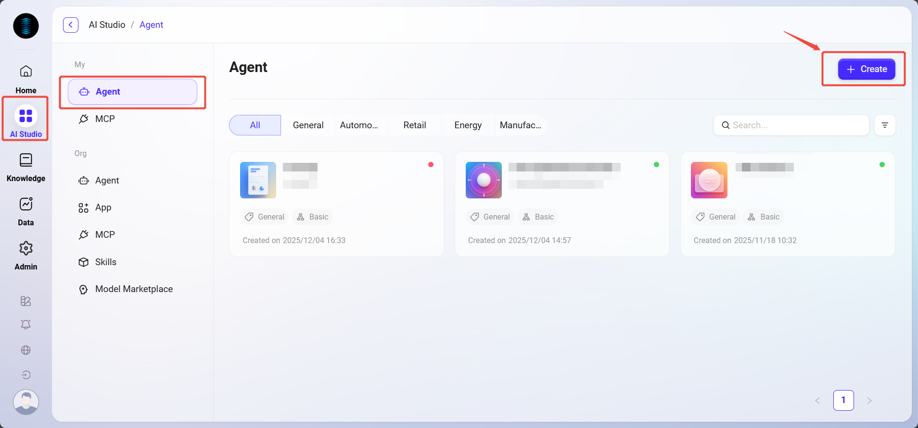The width and height of the screenshot is (918, 428).
Task: Go to next page arrow
Action: click(869, 401)
